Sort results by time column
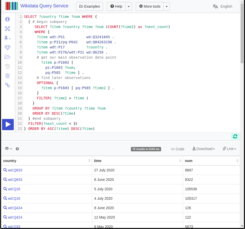 138,161
